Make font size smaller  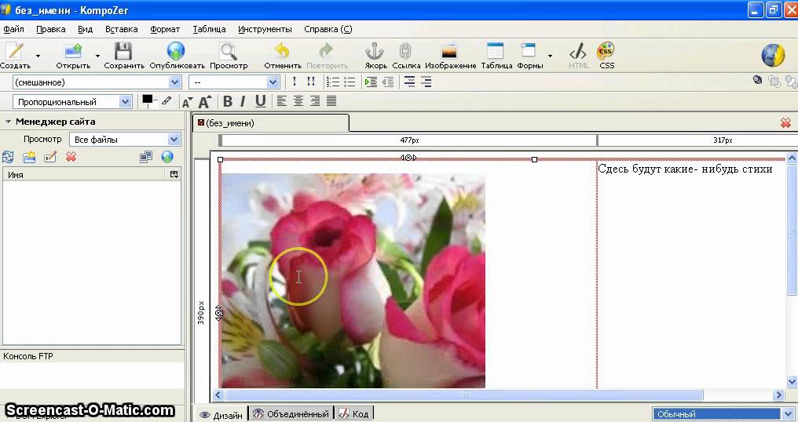point(187,102)
